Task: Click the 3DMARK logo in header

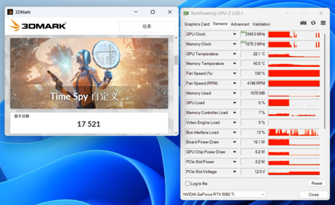Action: pyautogui.click(x=38, y=26)
